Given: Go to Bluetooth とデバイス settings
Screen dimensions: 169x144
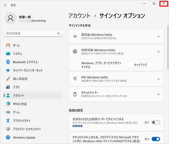Looking at the screenshot, I should [33, 62].
